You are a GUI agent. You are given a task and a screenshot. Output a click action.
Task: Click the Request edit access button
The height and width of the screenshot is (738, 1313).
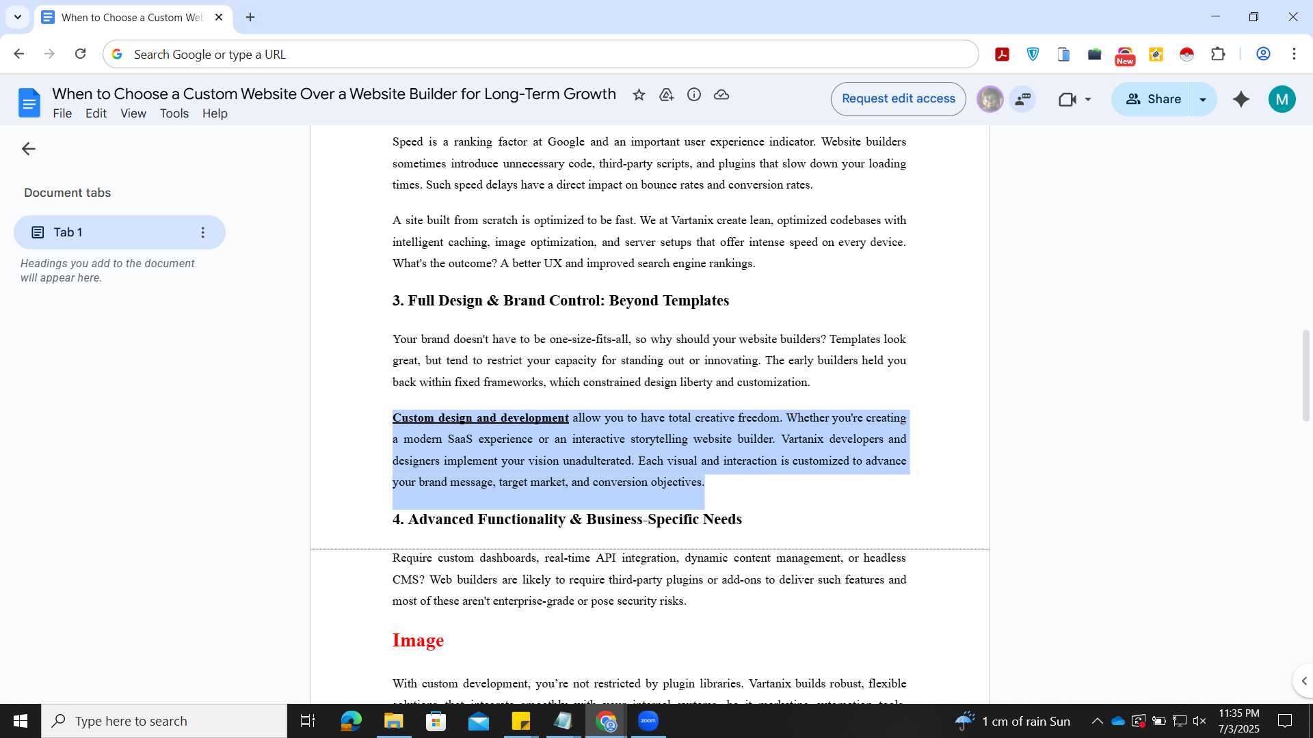coord(898,99)
